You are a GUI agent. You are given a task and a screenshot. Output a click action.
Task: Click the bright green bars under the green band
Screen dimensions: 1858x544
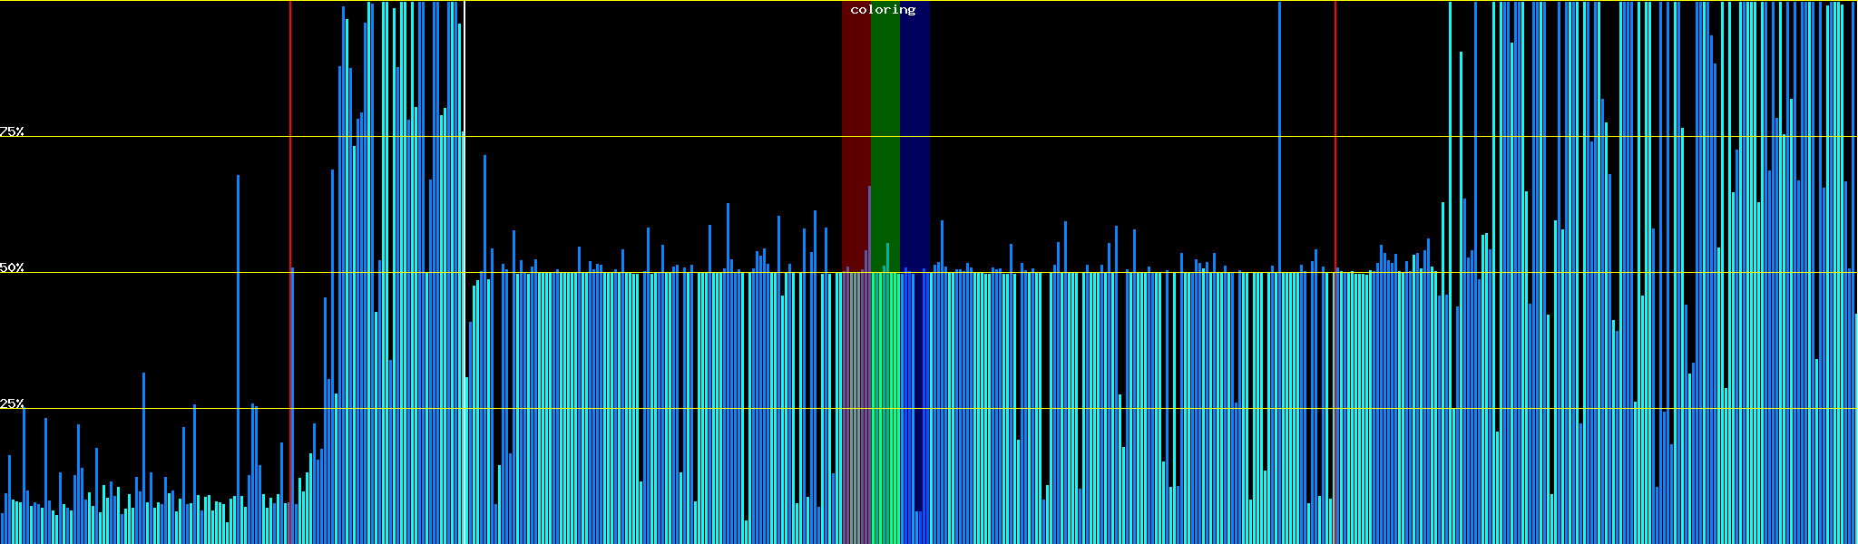point(885,408)
